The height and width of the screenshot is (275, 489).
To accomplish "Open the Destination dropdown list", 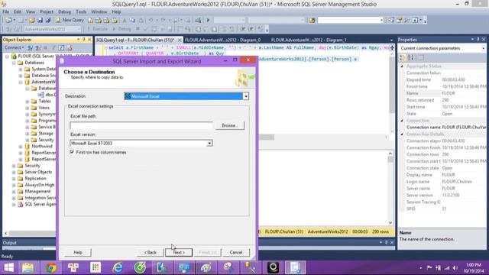I will [x=246, y=96].
